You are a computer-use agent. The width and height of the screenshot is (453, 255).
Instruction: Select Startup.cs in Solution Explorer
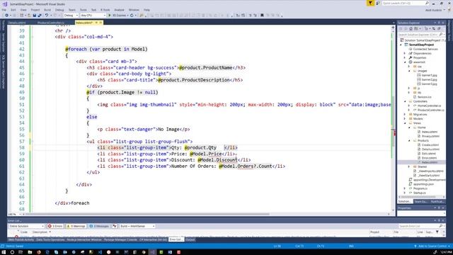pyautogui.click(x=420, y=193)
